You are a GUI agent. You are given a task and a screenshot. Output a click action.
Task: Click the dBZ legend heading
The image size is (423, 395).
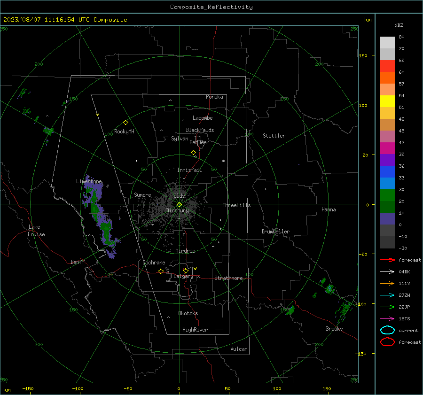(x=399, y=25)
